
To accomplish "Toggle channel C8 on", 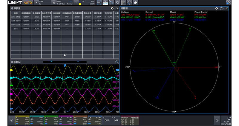I will coord(115,120).
